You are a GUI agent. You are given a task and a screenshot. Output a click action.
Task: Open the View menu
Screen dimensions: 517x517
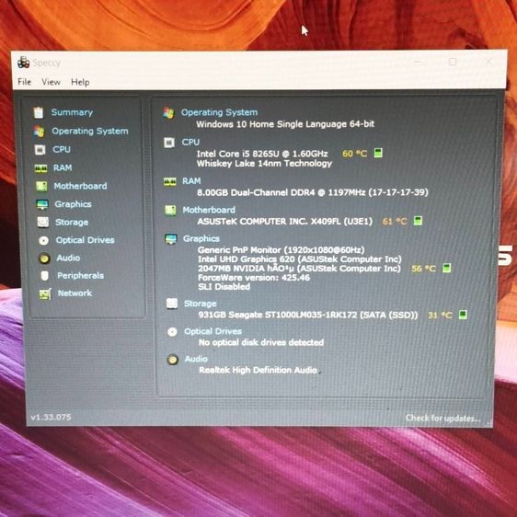(x=51, y=82)
